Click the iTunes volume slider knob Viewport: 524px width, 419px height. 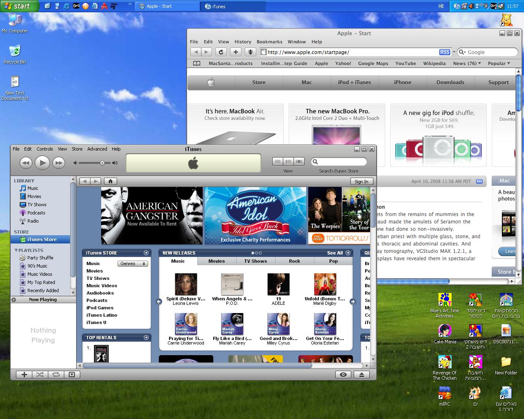pos(102,163)
